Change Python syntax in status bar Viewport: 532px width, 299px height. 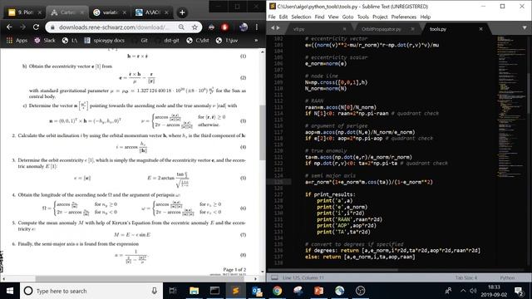[x=507, y=277]
